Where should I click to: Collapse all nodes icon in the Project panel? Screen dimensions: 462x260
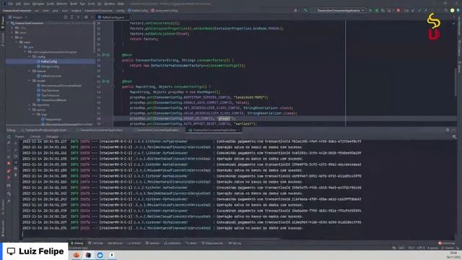(79, 17)
